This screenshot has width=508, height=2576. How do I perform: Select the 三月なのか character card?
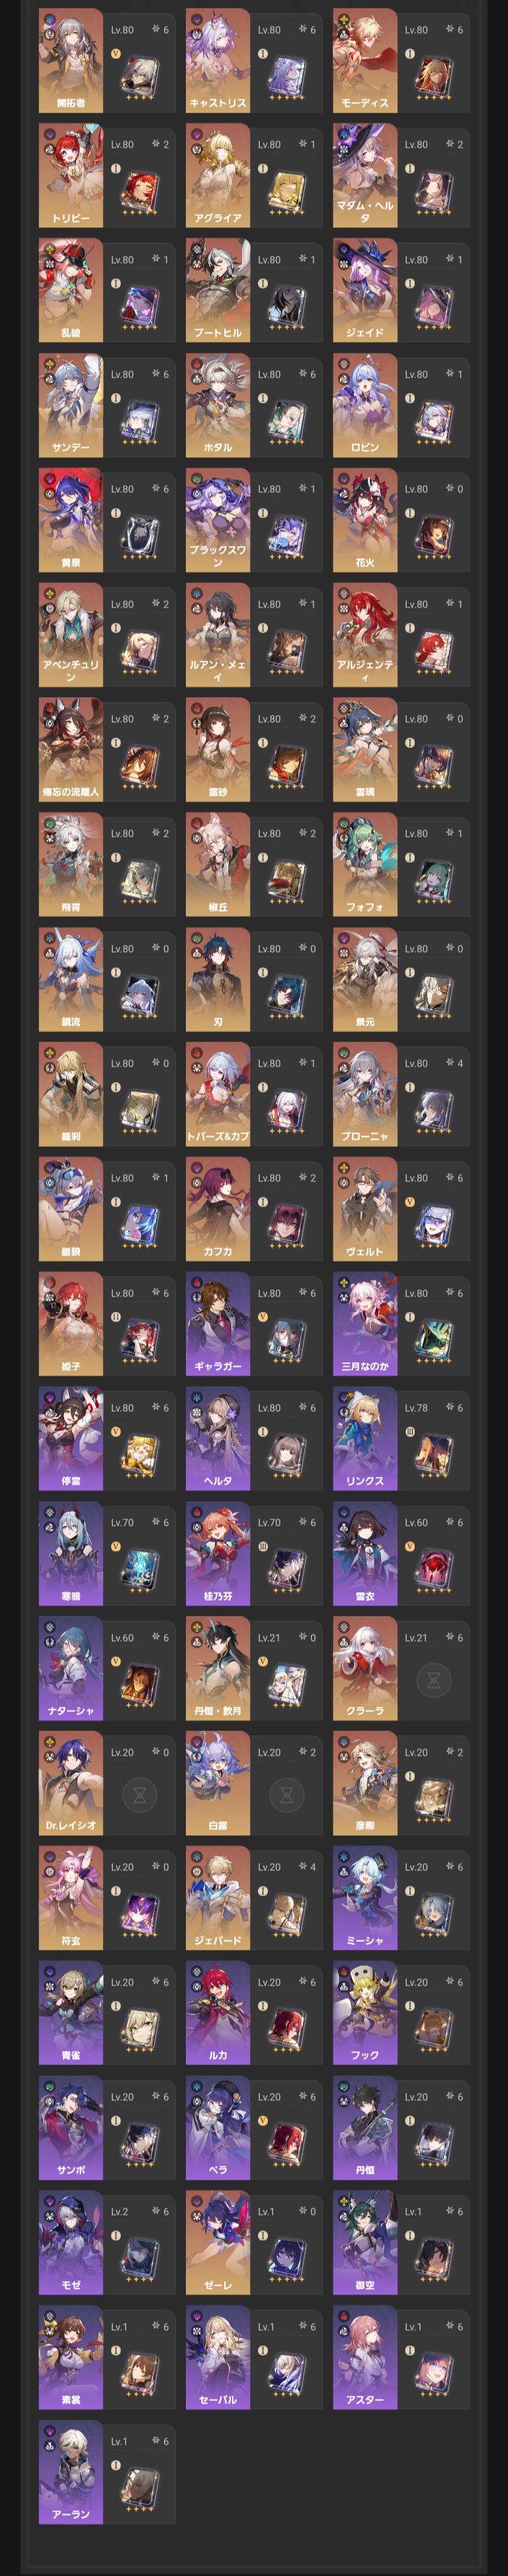point(364,1324)
